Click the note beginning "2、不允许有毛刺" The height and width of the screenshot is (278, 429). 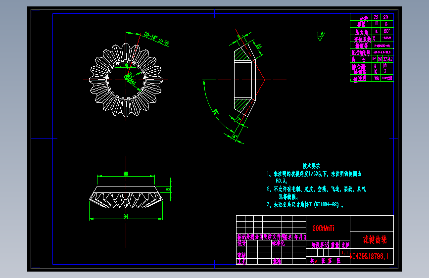[x=316, y=189]
